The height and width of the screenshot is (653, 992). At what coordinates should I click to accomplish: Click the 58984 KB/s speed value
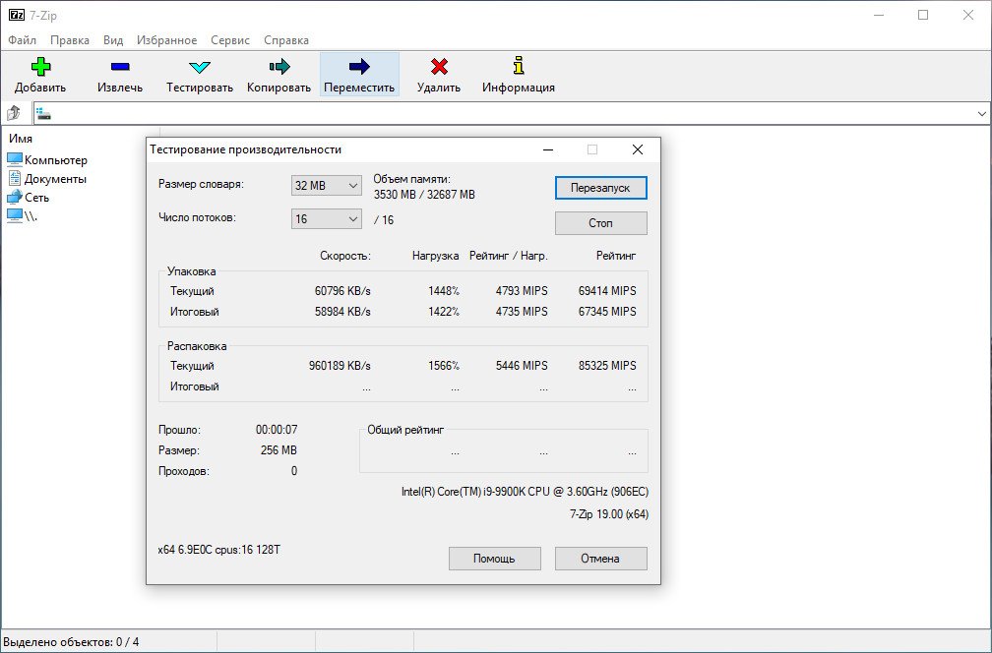click(342, 311)
